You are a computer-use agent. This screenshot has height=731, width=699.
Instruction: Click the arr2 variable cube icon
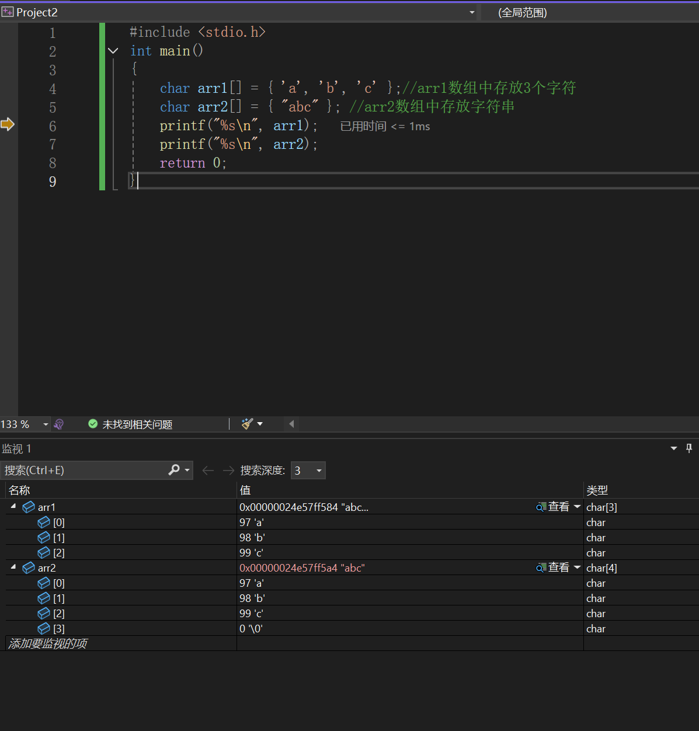click(29, 568)
